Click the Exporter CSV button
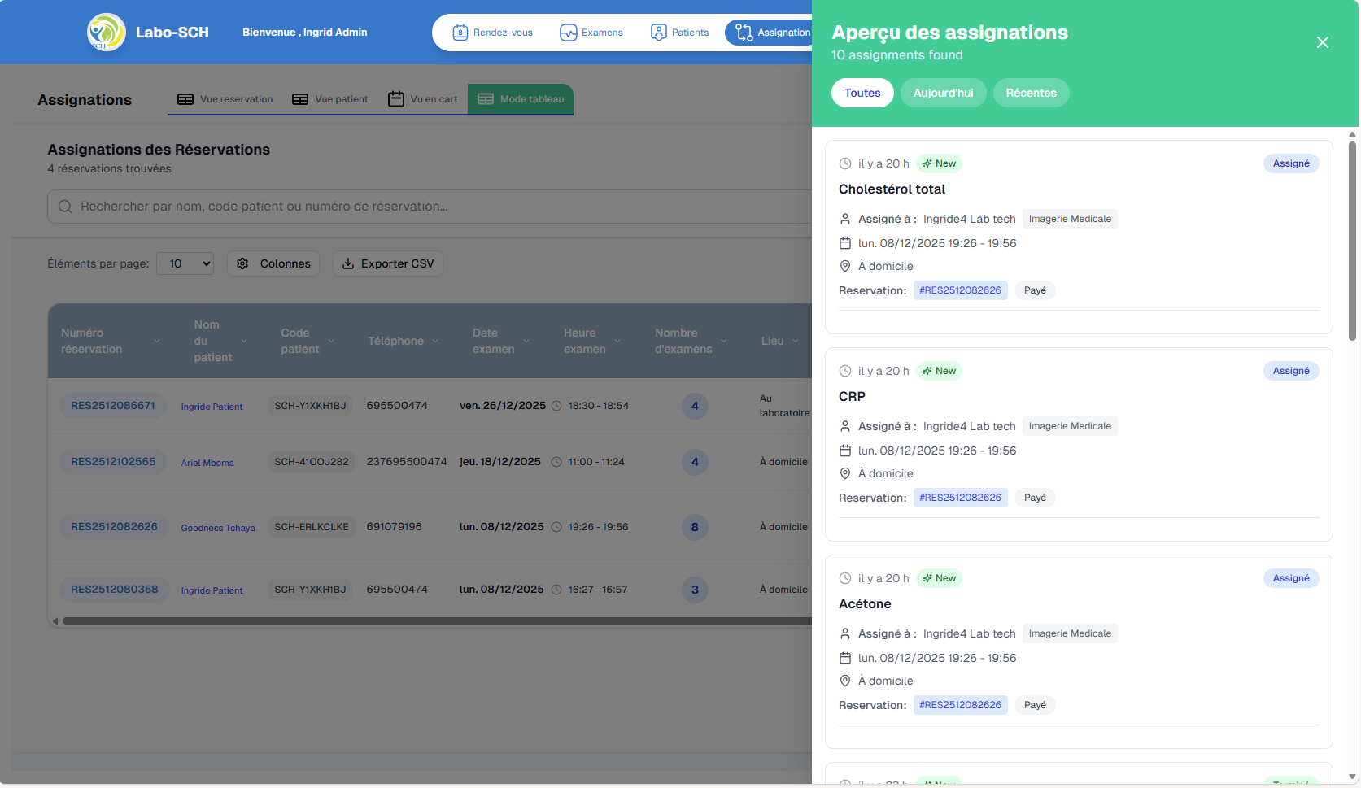This screenshot has width=1361, height=788. pyautogui.click(x=388, y=263)
